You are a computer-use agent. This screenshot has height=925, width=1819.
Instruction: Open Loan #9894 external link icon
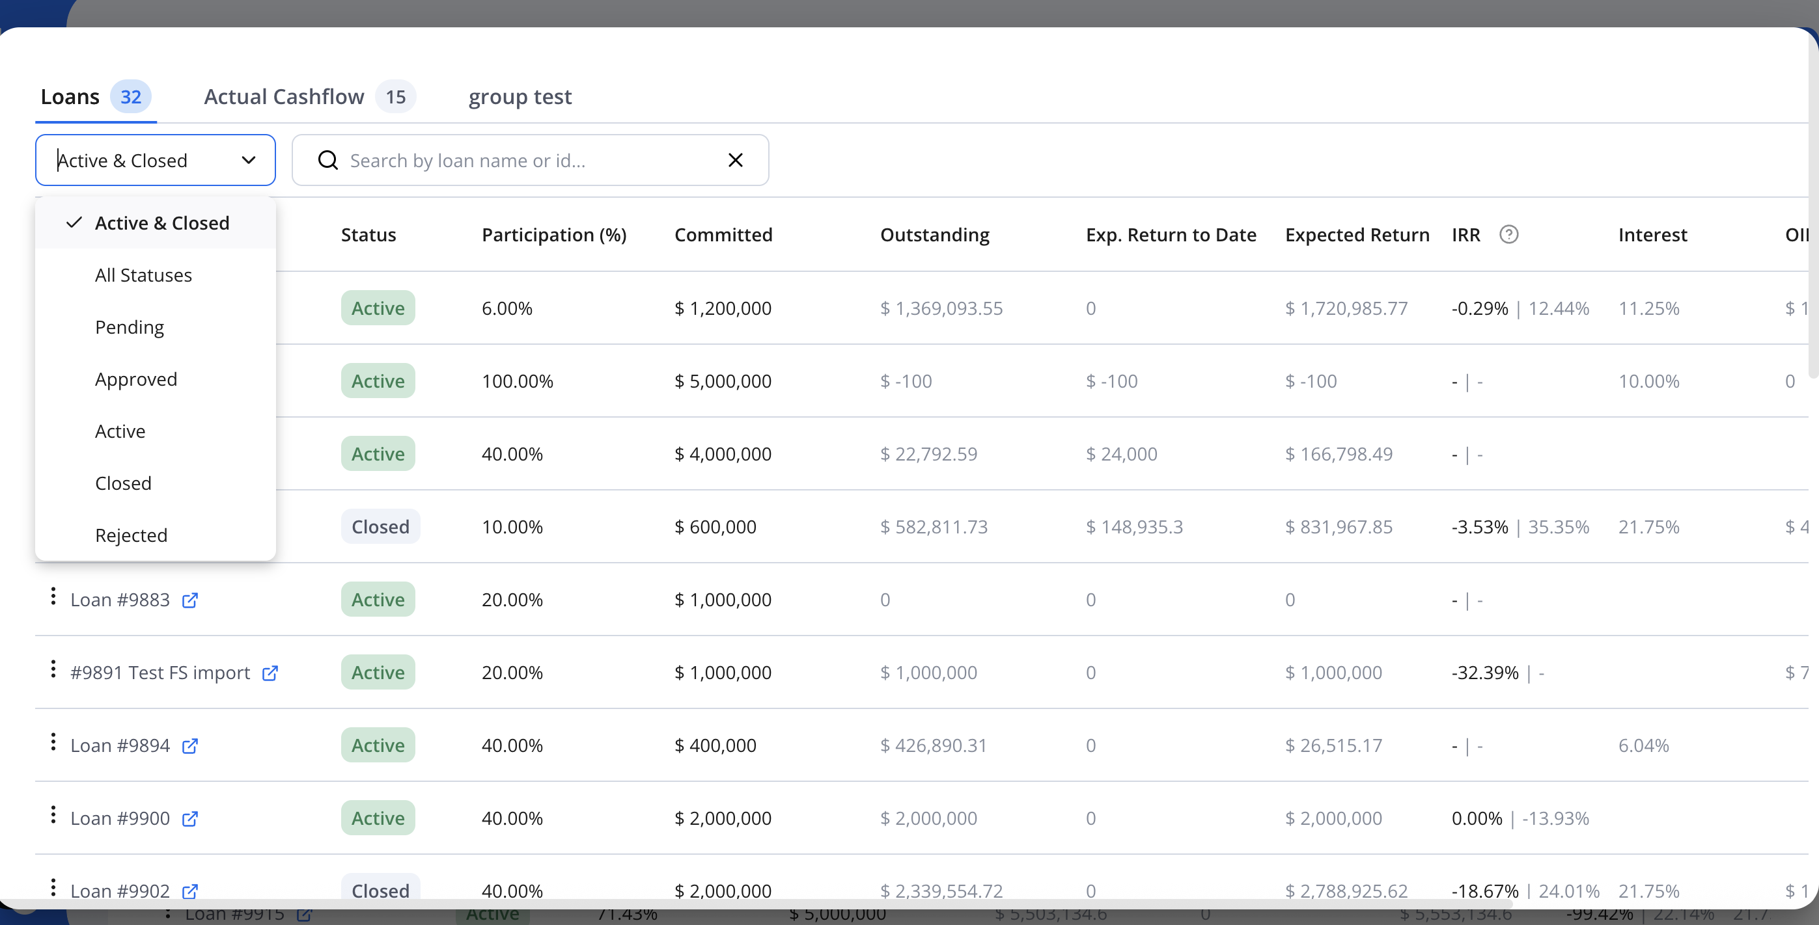[189, 745]
